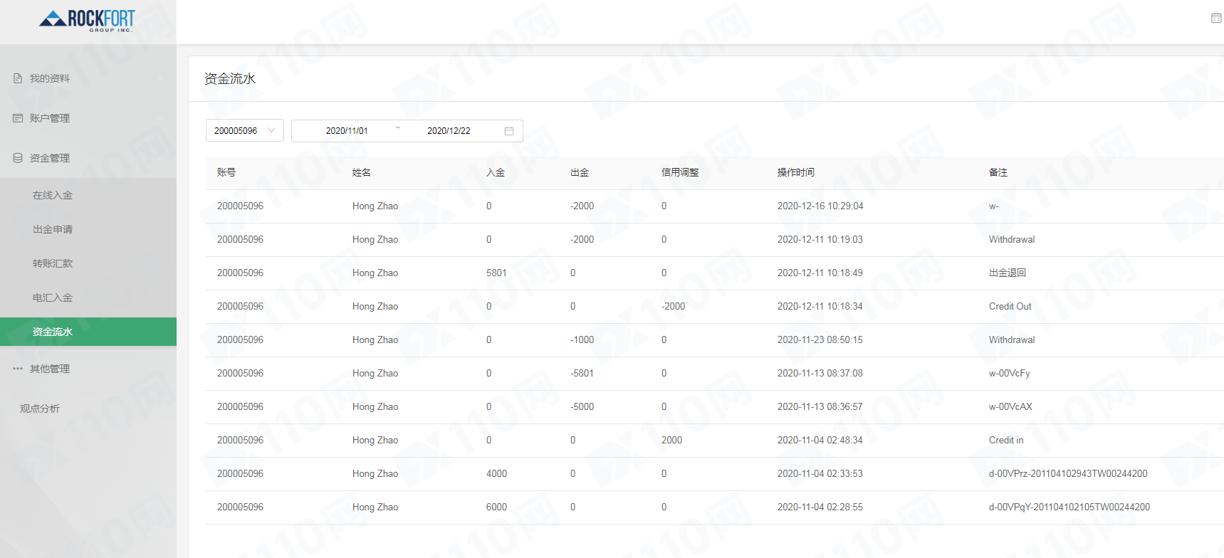Click the deposit amount 6000

(496, 507)
